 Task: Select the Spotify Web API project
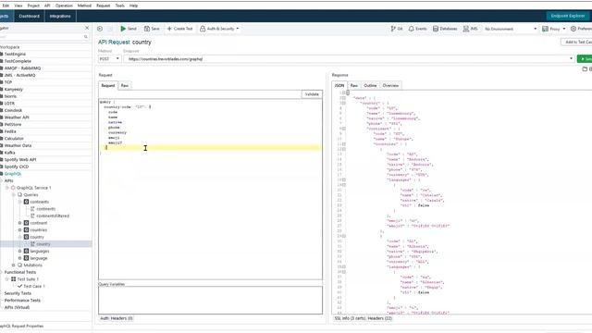(20, 160)
